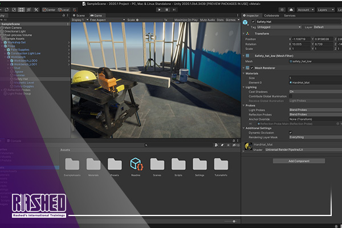The width and height of the screenshot is (342, 228).
Task: Toggle the Local handle rotation button
Action: (63, 10)
